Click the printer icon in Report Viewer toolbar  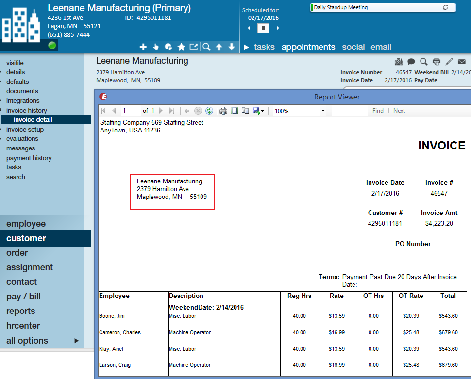coord(223,111)
